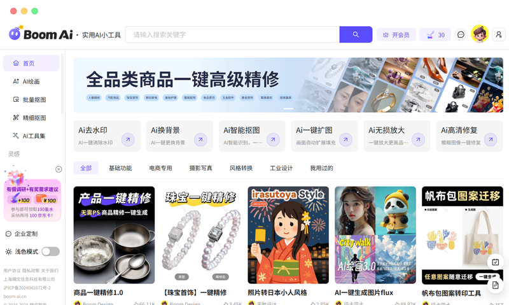Viewport: 509px width, 305px height.
Task: Click the boom-ai.cn footer text
Action: click(15, 296)
